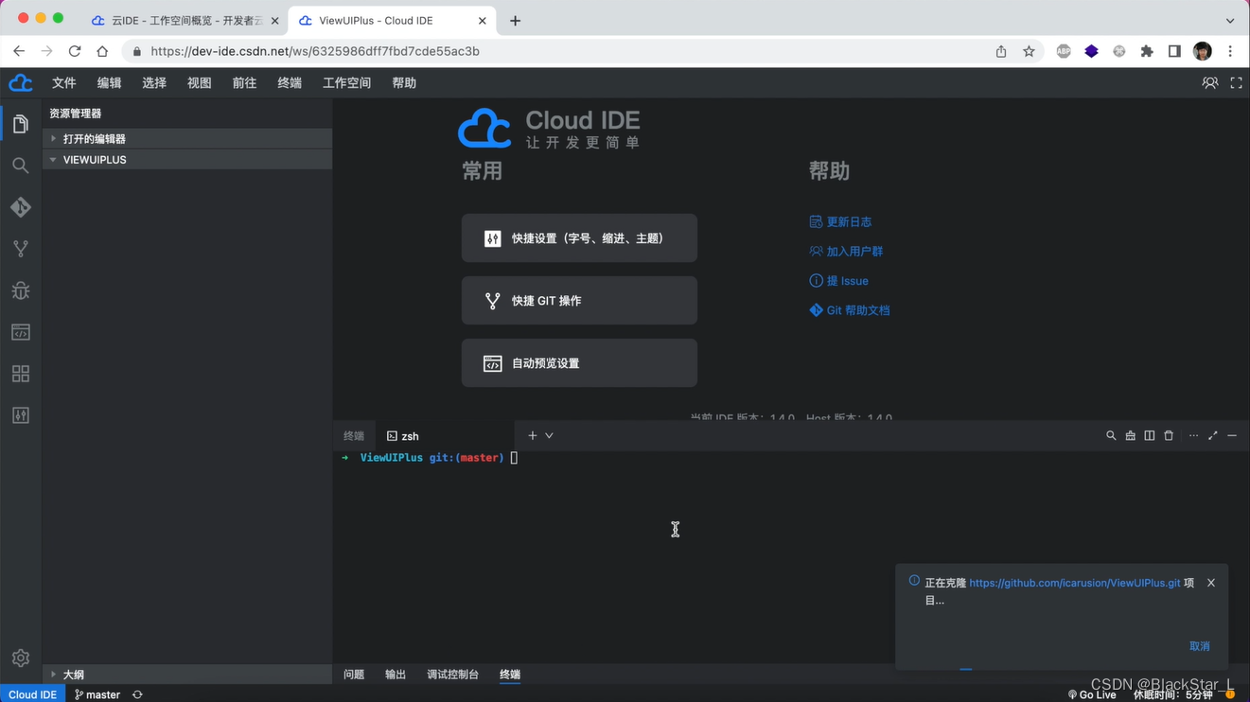Open the quick settings sliders icon in activity bar
This screenshot has height=702, width=1250.
(20, 415)
